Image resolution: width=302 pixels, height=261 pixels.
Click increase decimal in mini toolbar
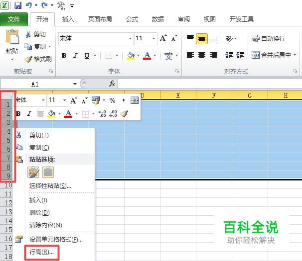point(102,113)
